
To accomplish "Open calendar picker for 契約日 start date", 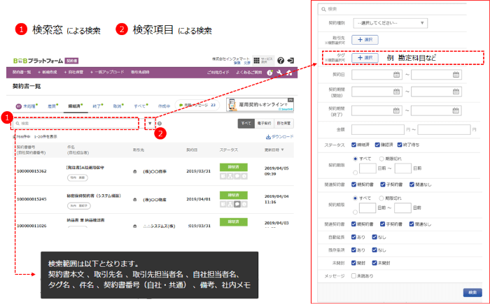I will click(x=396, y=75).
